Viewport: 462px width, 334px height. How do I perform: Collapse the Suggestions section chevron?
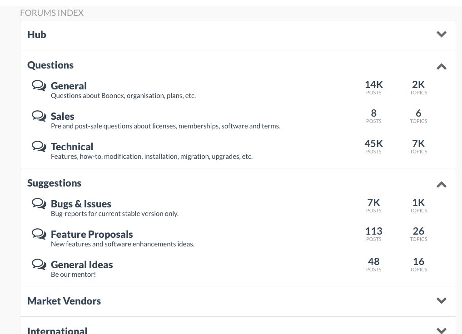click(441, 185)
